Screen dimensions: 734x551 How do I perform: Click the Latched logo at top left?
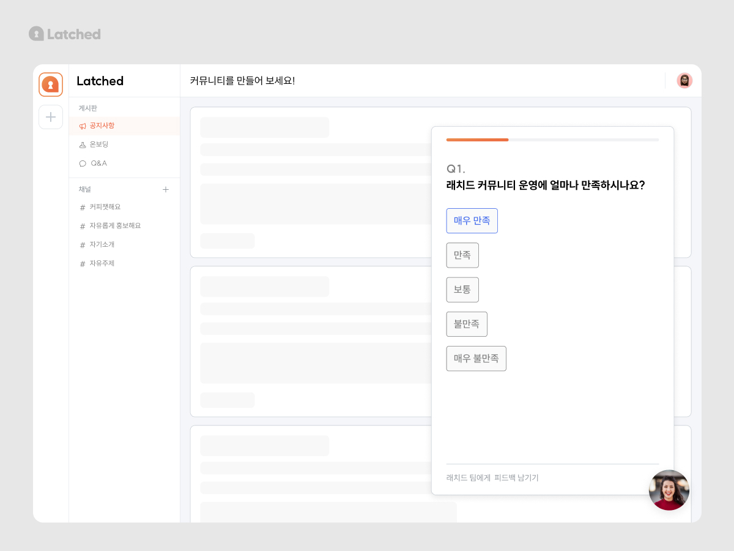click(65, 34)
